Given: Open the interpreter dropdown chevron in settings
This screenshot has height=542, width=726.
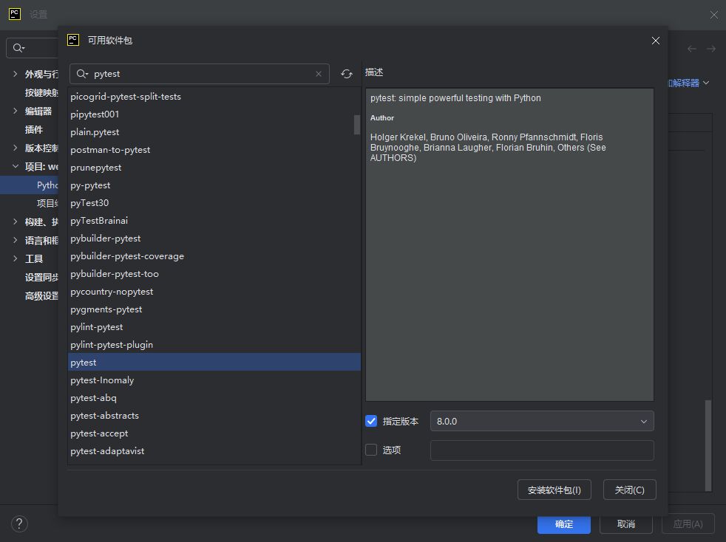Looking at the screenshot, I should (706, 83).
